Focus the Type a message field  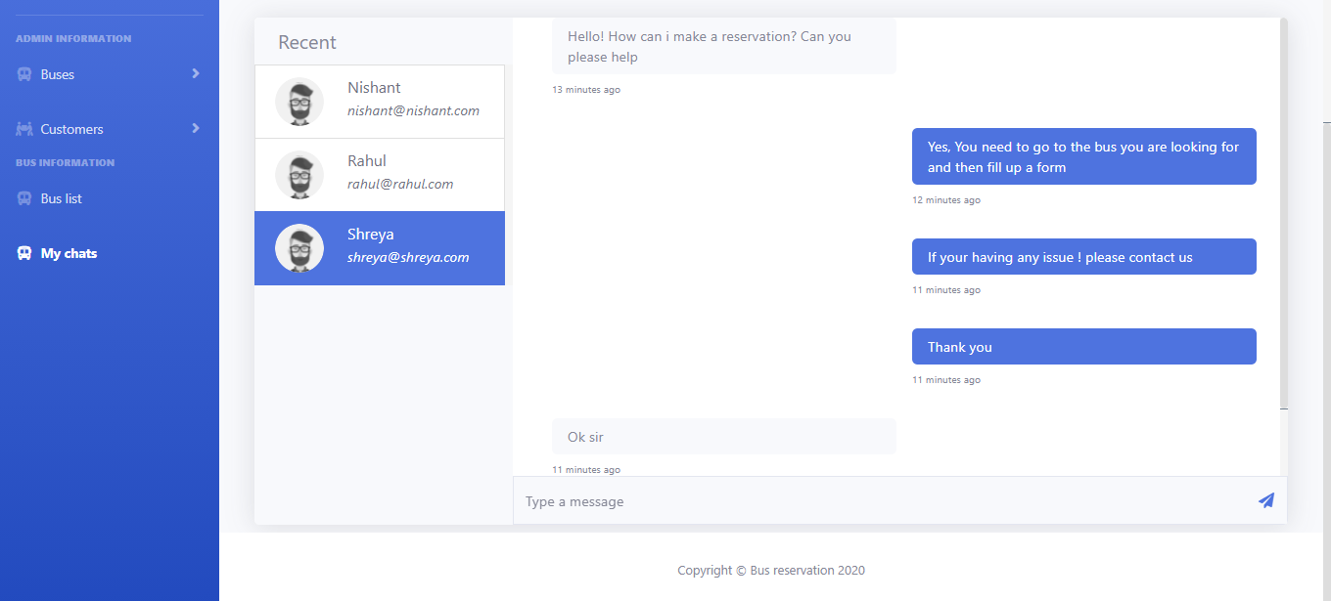881,501
